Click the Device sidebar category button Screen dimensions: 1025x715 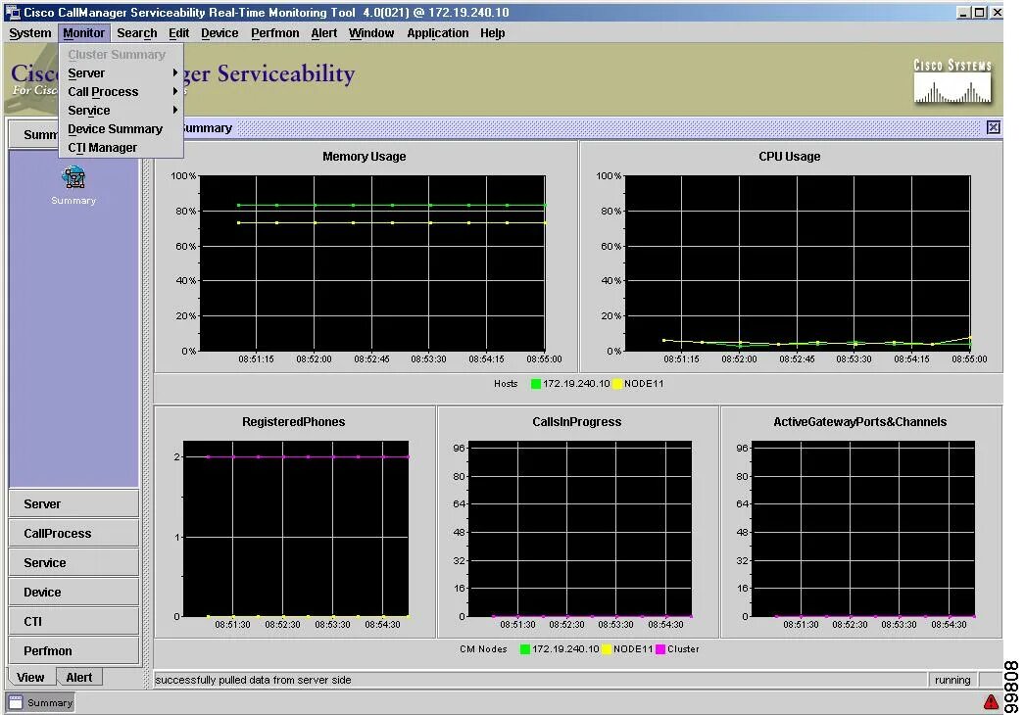point(73,593)
